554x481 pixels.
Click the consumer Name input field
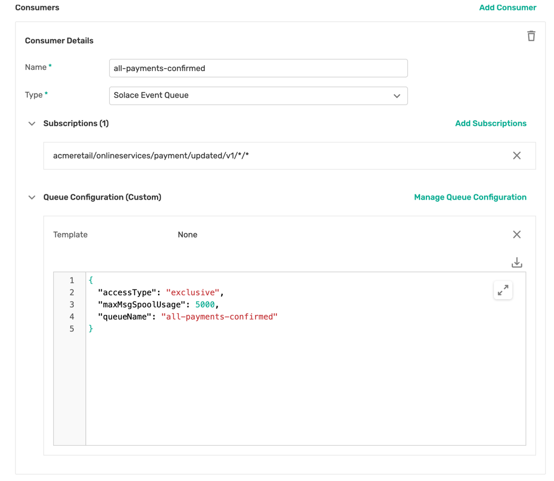coord(258,67)
